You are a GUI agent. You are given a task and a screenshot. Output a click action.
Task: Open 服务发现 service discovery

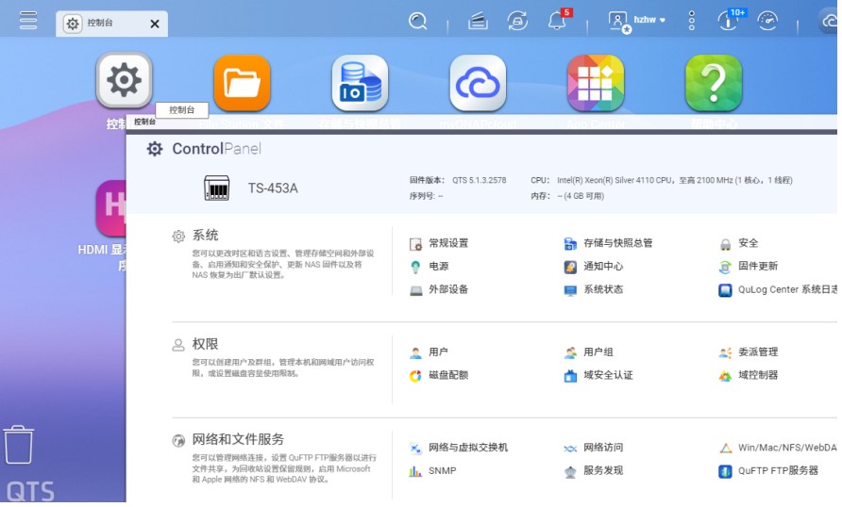(594, 471)
